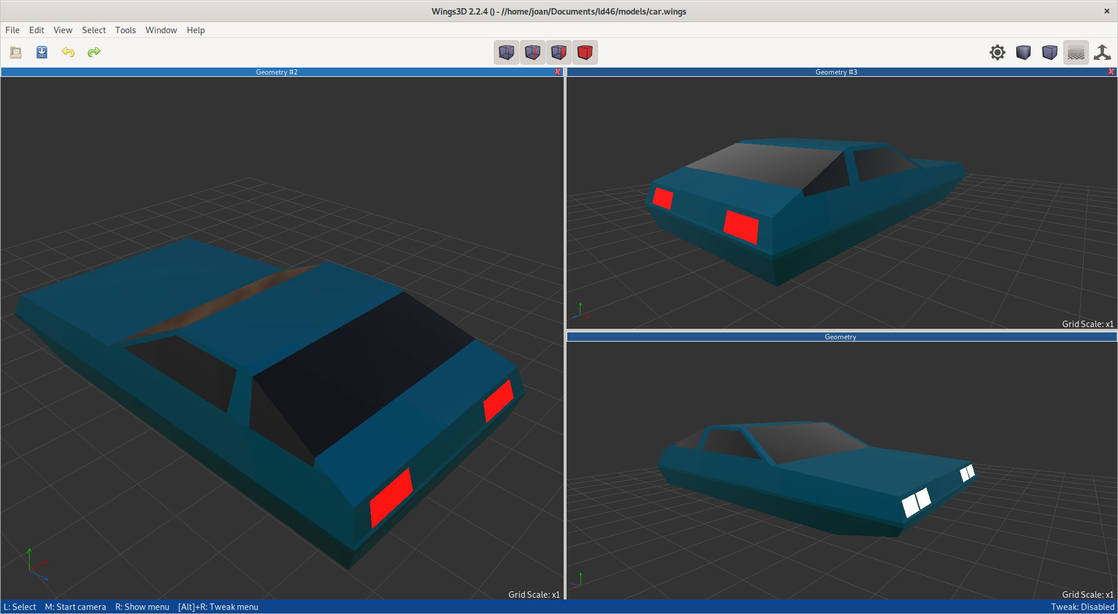Redo the last action
The height and width of the screenshot is (614, 1118).
(94, 52)
